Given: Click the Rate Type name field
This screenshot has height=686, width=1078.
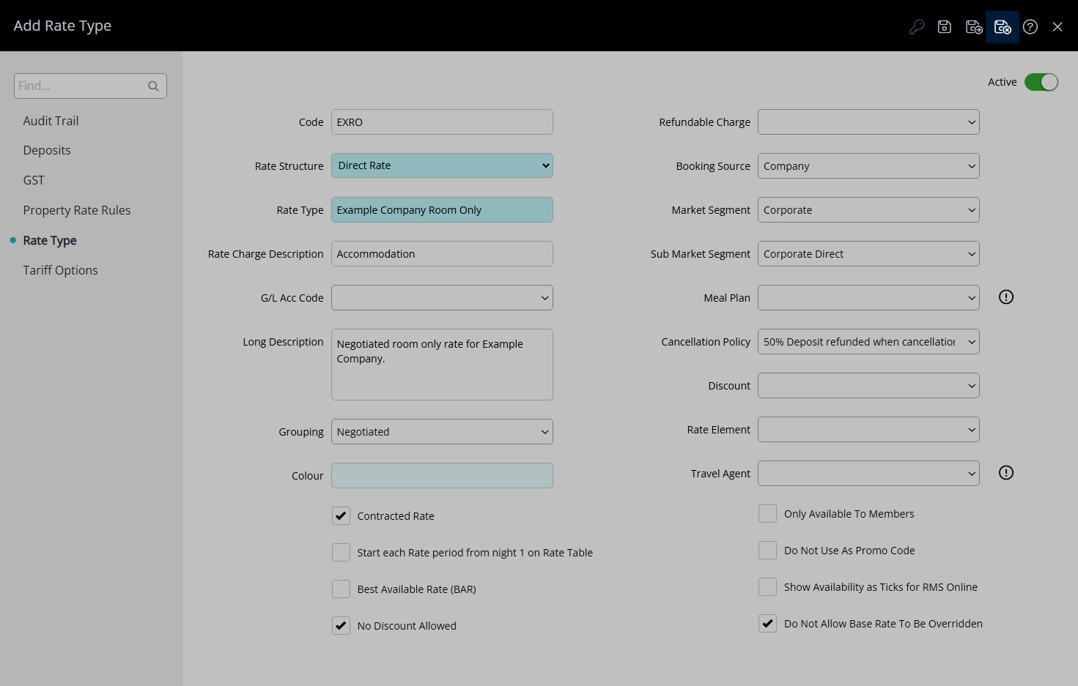Looking at the screenshot, I should coord(442,210).
